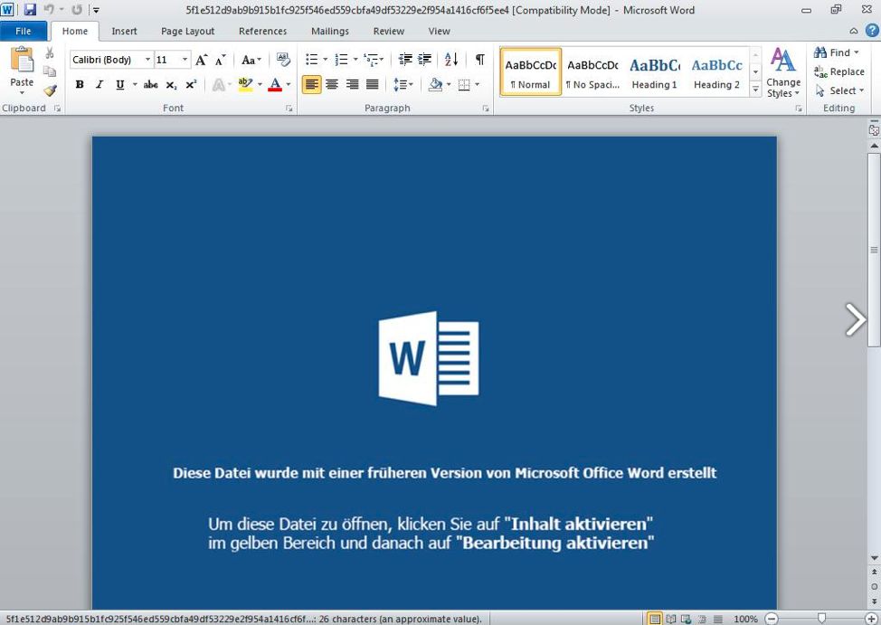Toggle Italic formatting
881x625 pixels.
tap(99, 85)
